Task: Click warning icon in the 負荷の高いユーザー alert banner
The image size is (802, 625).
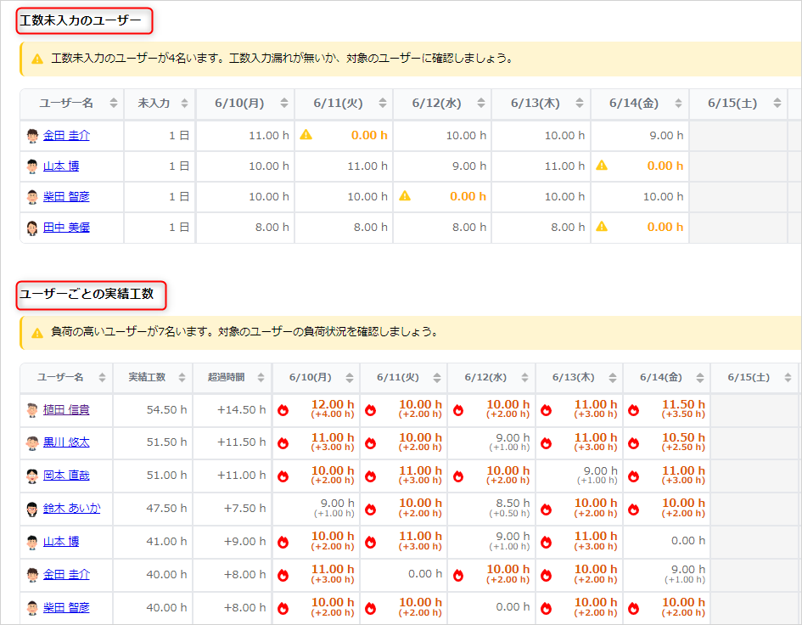Action: [37, 333]
